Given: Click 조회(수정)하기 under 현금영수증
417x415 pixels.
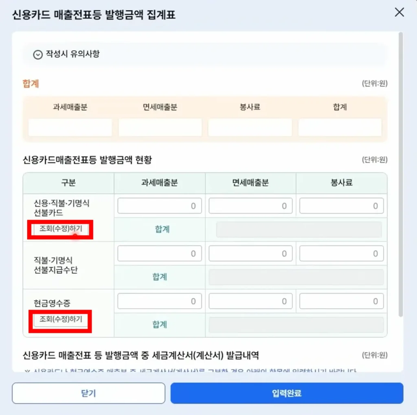Looking at the screenshot, I should [60, 321].
